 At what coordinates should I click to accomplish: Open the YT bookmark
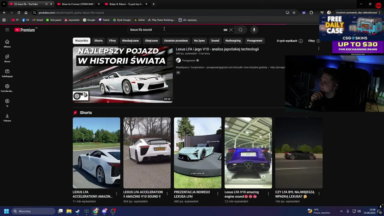15,20
